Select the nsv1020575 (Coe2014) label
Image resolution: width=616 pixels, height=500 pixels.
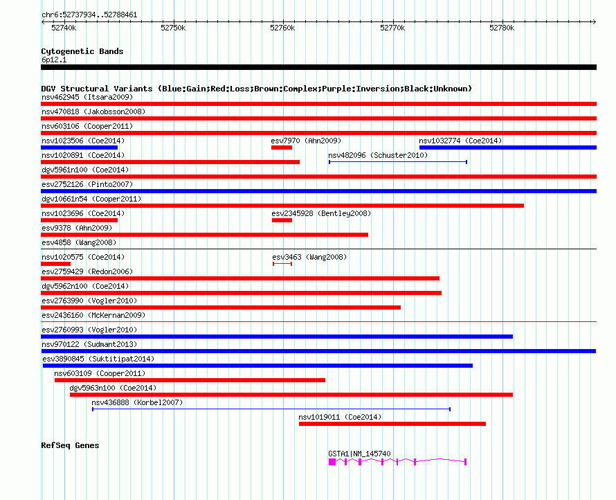83,257
